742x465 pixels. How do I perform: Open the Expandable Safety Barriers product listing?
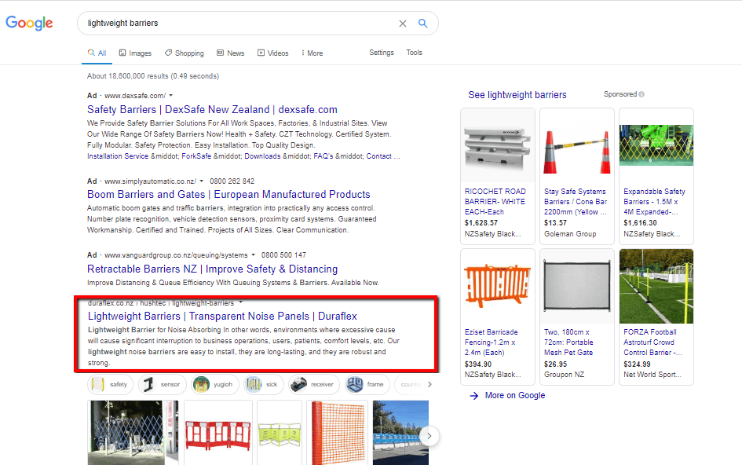coord(655,202)
